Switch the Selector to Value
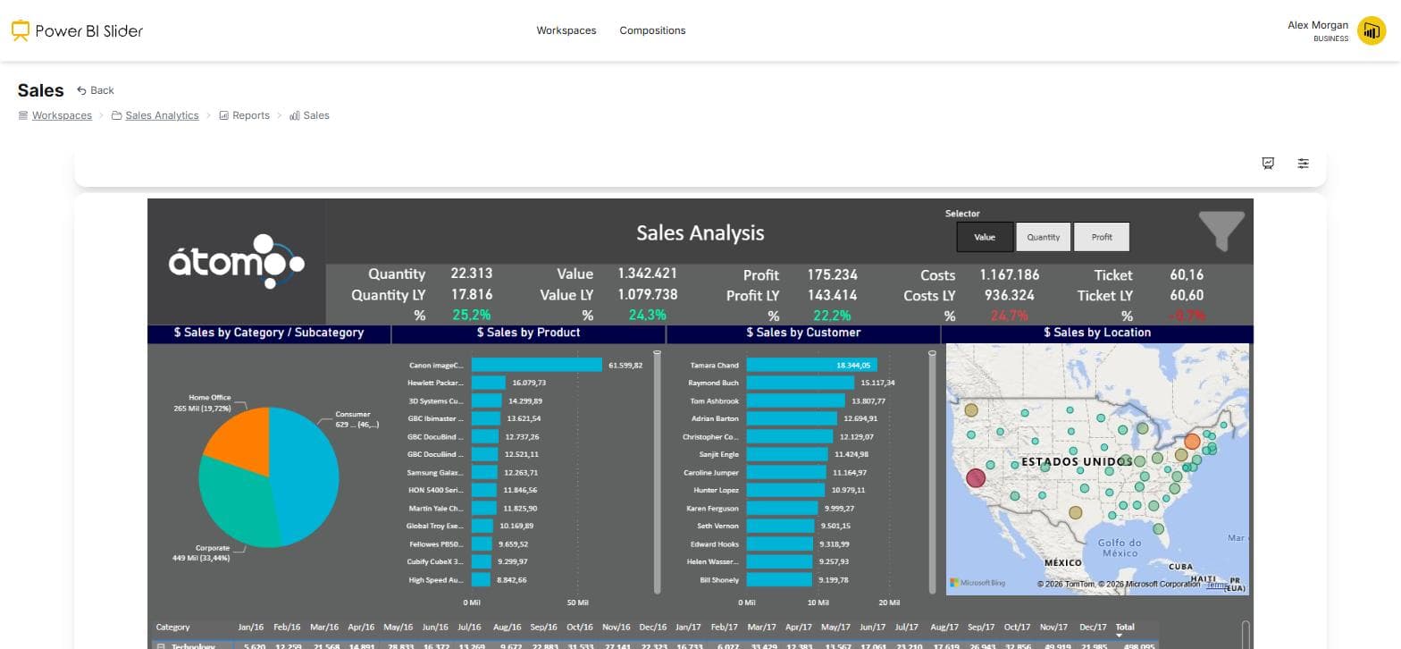Viewport: 1401px width, 649px height. coord(985,237)
